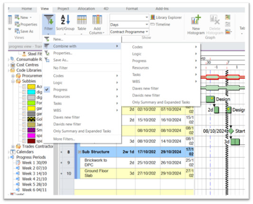Click the dark red code swatch
Image resolution: width=253 pixels, height=204 pixels.
tap(31, 141)
